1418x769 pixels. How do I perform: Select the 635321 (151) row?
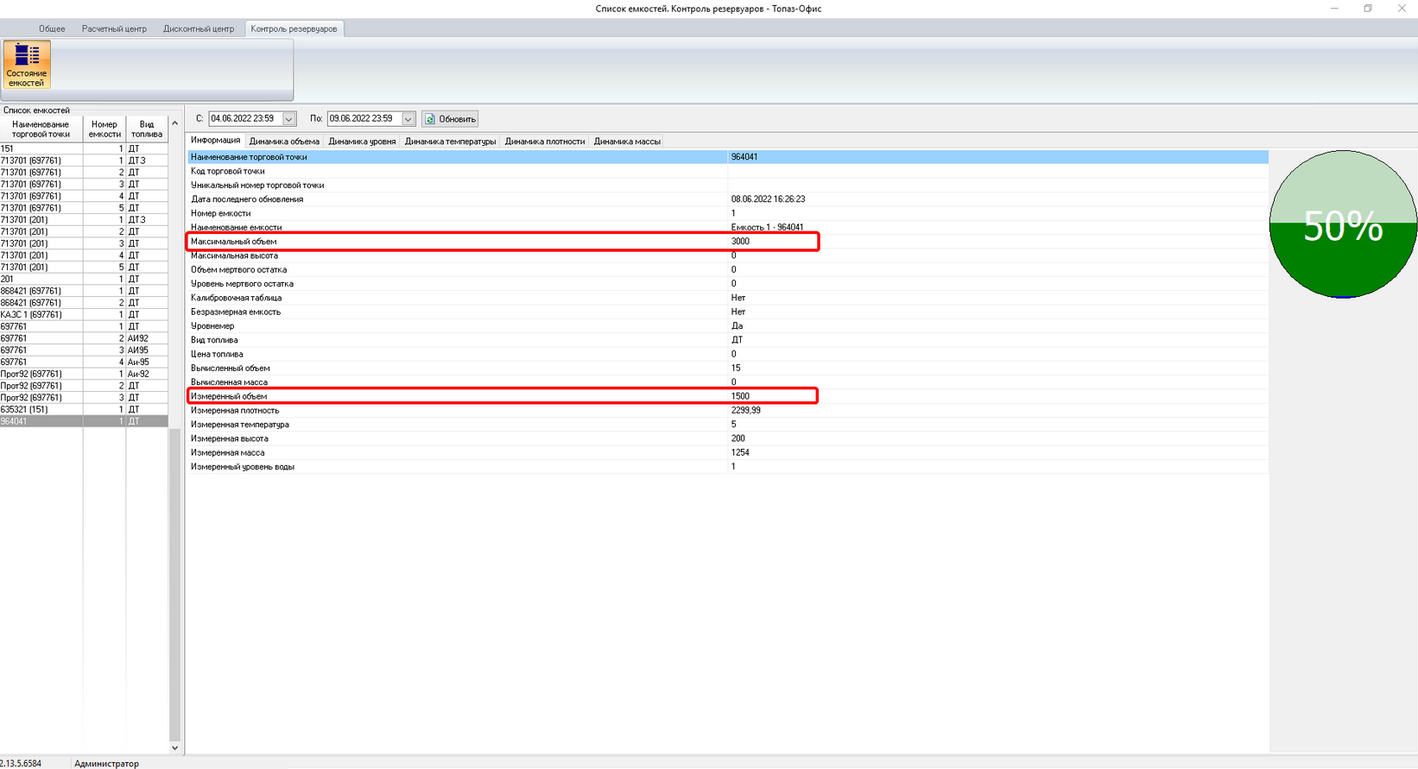click(84, 410)
